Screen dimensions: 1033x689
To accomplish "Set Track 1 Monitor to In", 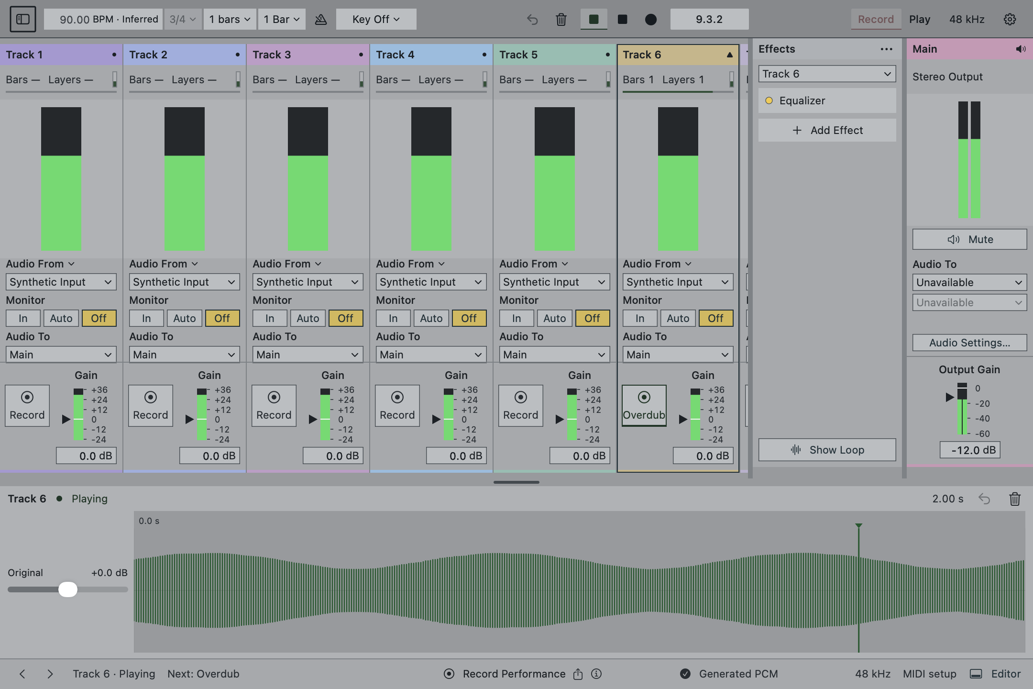I will pyautogui.click(x=23, y=318).
